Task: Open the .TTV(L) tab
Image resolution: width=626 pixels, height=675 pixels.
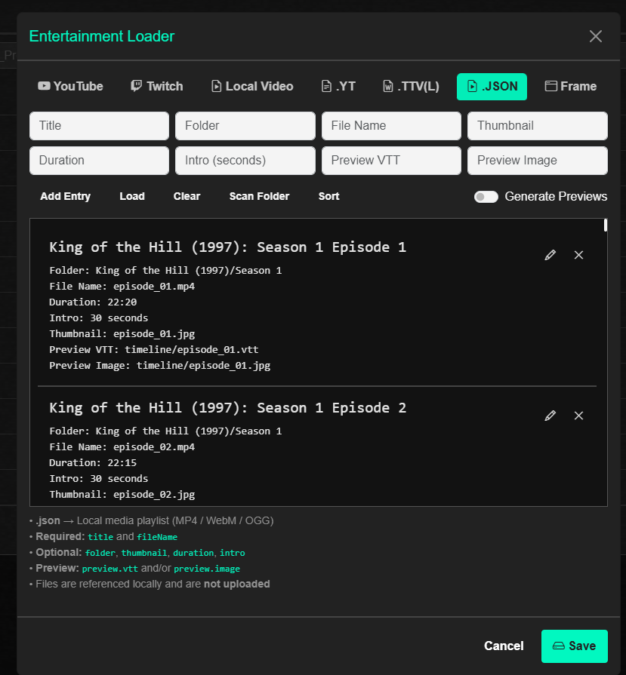Action: click(x=411, y=86)
